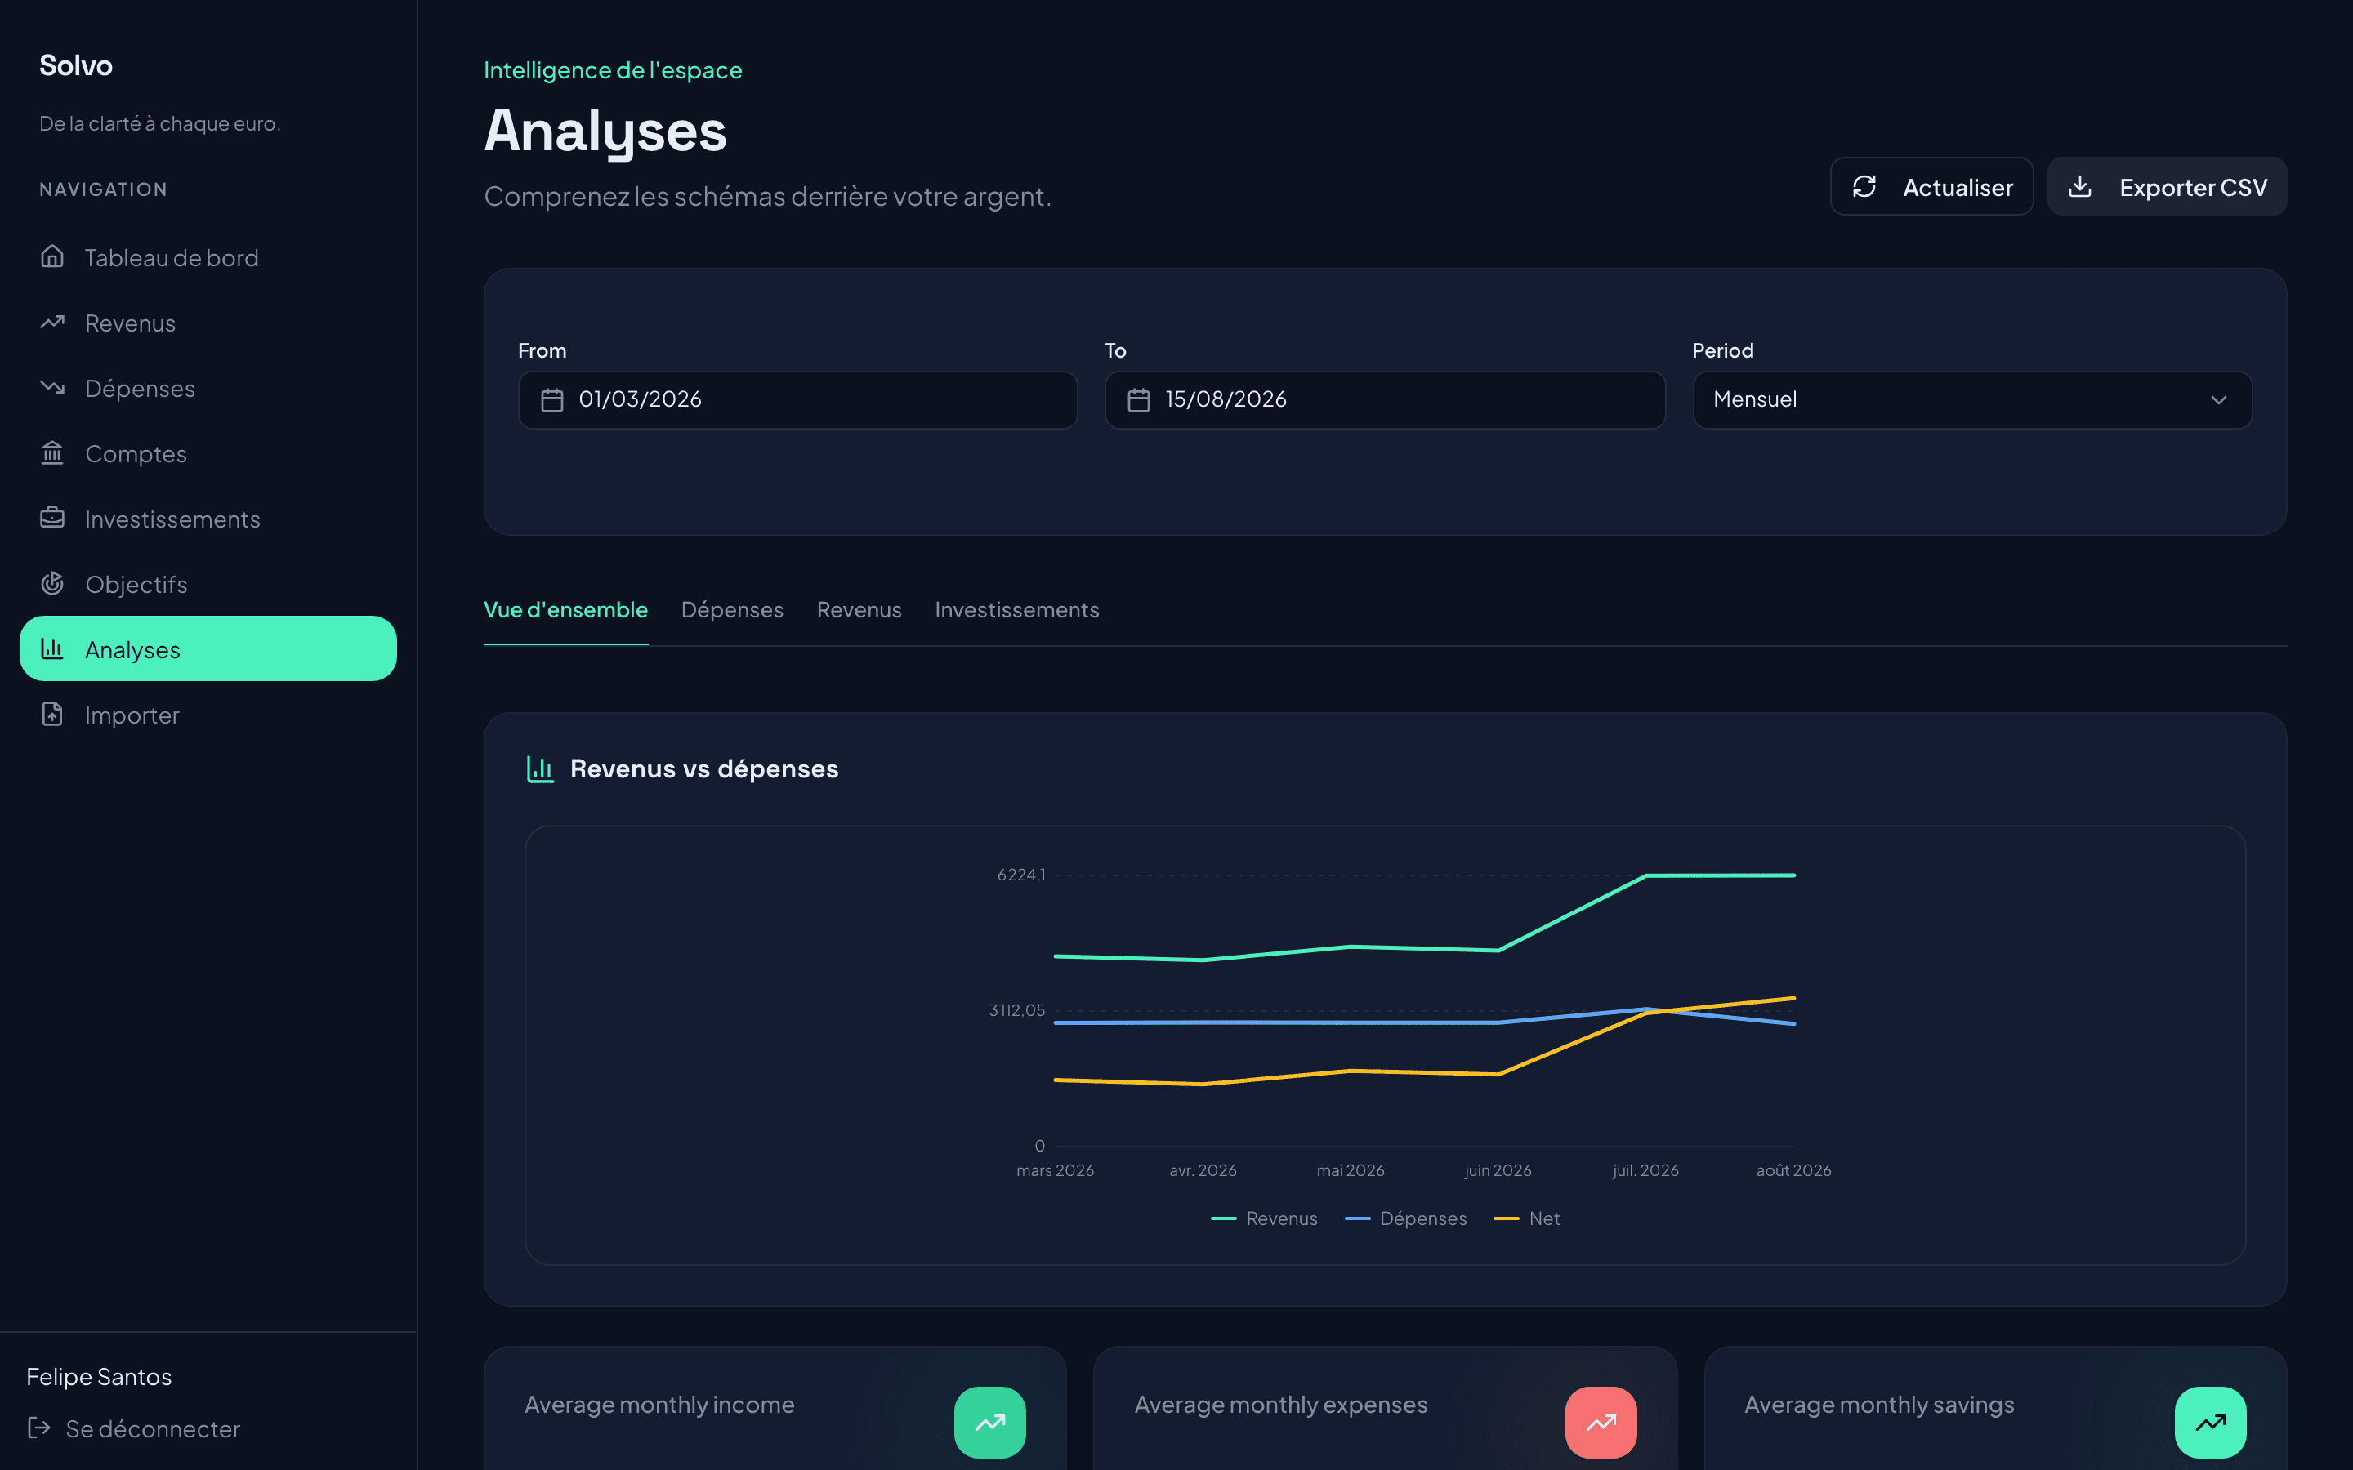Select the Dépenses analytics tab
The height and width of the screenshot is (1470, 2353).
point(732,609)
